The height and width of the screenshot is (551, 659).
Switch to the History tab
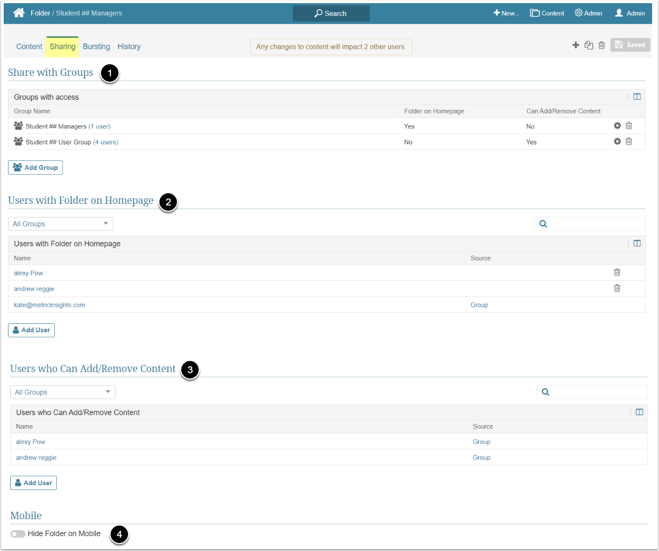click(129, 47)
